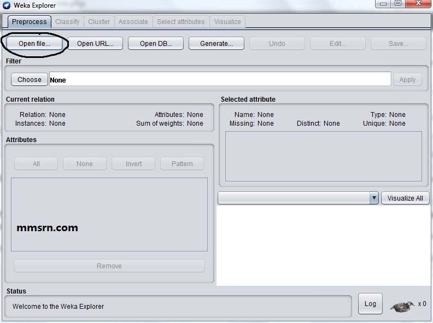Open the class attribute dropdown arrow

[x=374, y=198]
